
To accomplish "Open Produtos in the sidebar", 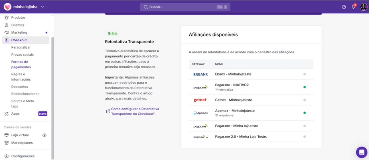I will coord(18,17).
